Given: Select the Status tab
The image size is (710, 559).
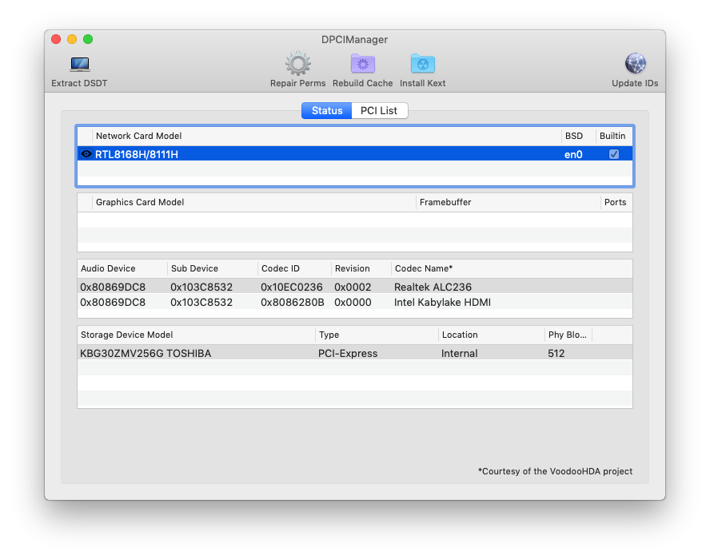Looking at the screenshot, I should point(327,110).
